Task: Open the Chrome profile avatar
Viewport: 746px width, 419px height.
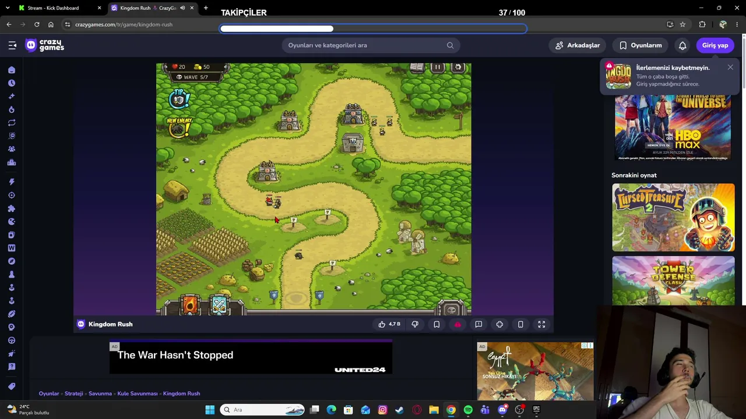Action: [x=723, y=24]
